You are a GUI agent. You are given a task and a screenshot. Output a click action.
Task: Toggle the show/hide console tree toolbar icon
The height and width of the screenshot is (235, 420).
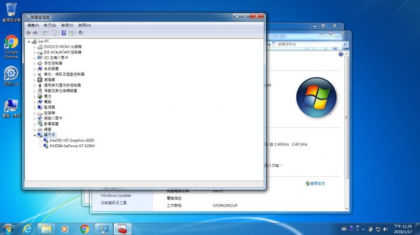coord(45,33)
